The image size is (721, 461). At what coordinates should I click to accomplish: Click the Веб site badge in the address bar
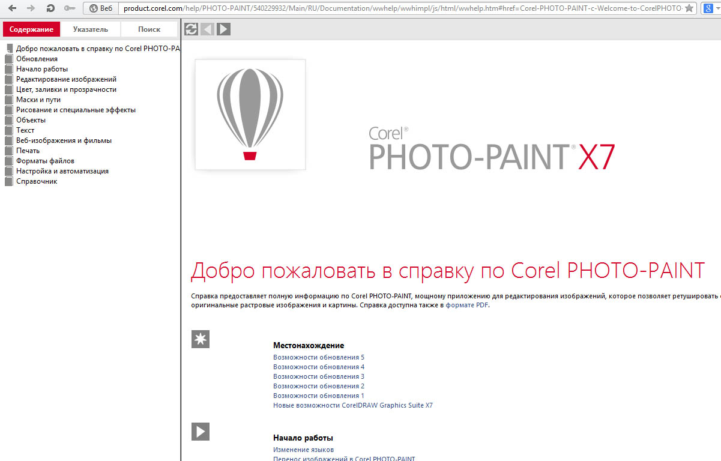pyautogui.click(x=101, y=8)
